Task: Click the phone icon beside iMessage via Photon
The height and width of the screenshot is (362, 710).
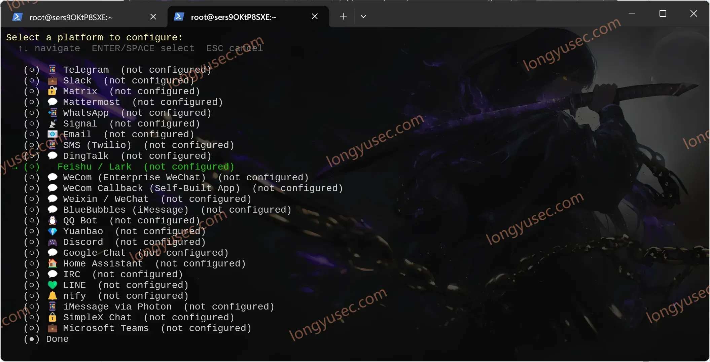Action: tap(52, 306)
